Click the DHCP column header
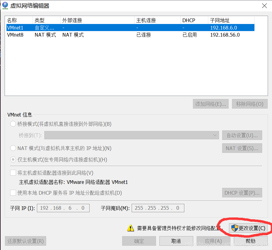Screen dimensions: 272x250 coord(194,20)
